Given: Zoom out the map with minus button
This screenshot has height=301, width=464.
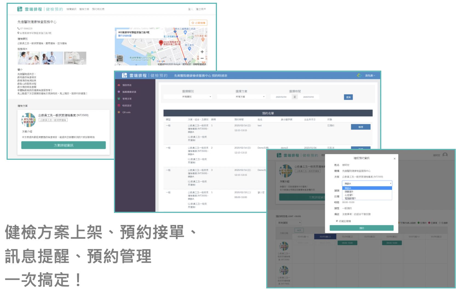Looking at the screenshot, I should tap(202, 58).
